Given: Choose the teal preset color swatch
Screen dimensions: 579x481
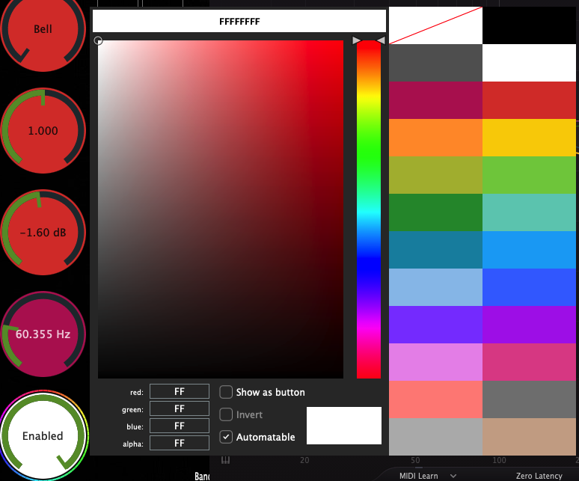Looking at the screenshot, I should pyautogui.click(x=529, y=212).
